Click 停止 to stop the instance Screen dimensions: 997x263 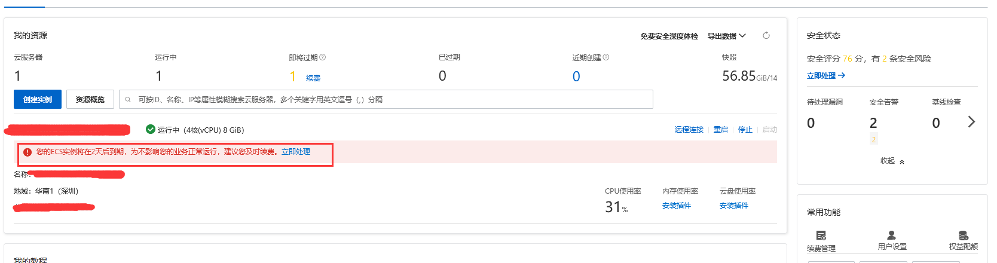745,130
